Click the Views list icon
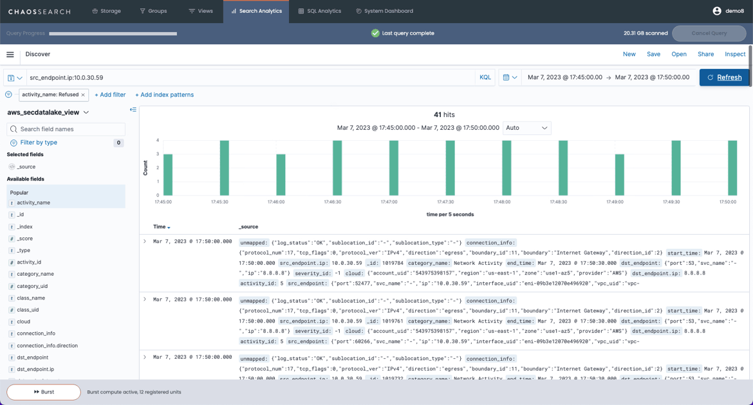 (192, 11)
